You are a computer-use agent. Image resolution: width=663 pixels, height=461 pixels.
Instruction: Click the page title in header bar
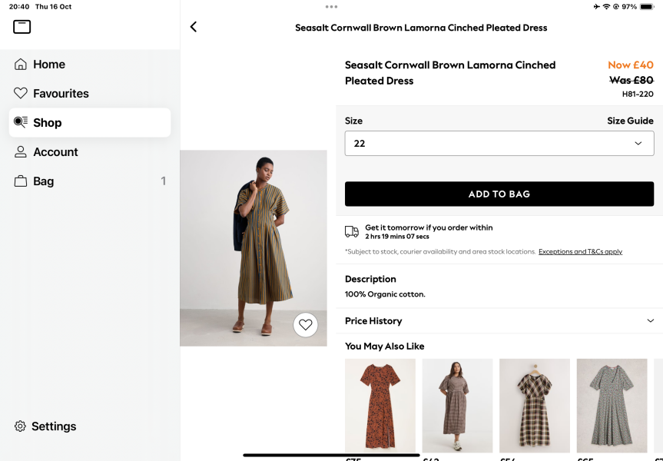[x=421, y=28]
